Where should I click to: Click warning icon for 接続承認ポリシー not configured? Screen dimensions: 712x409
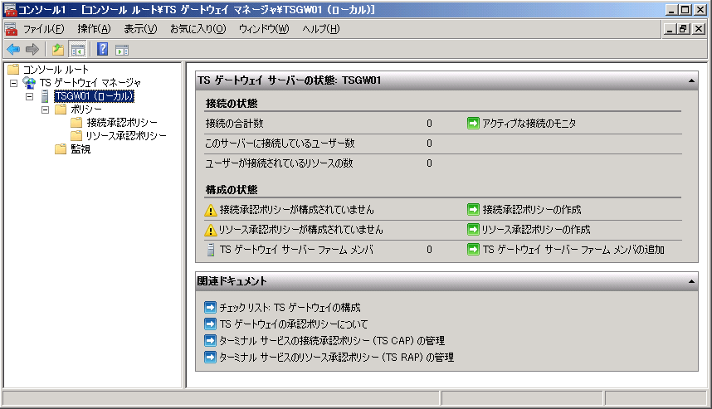210,210
